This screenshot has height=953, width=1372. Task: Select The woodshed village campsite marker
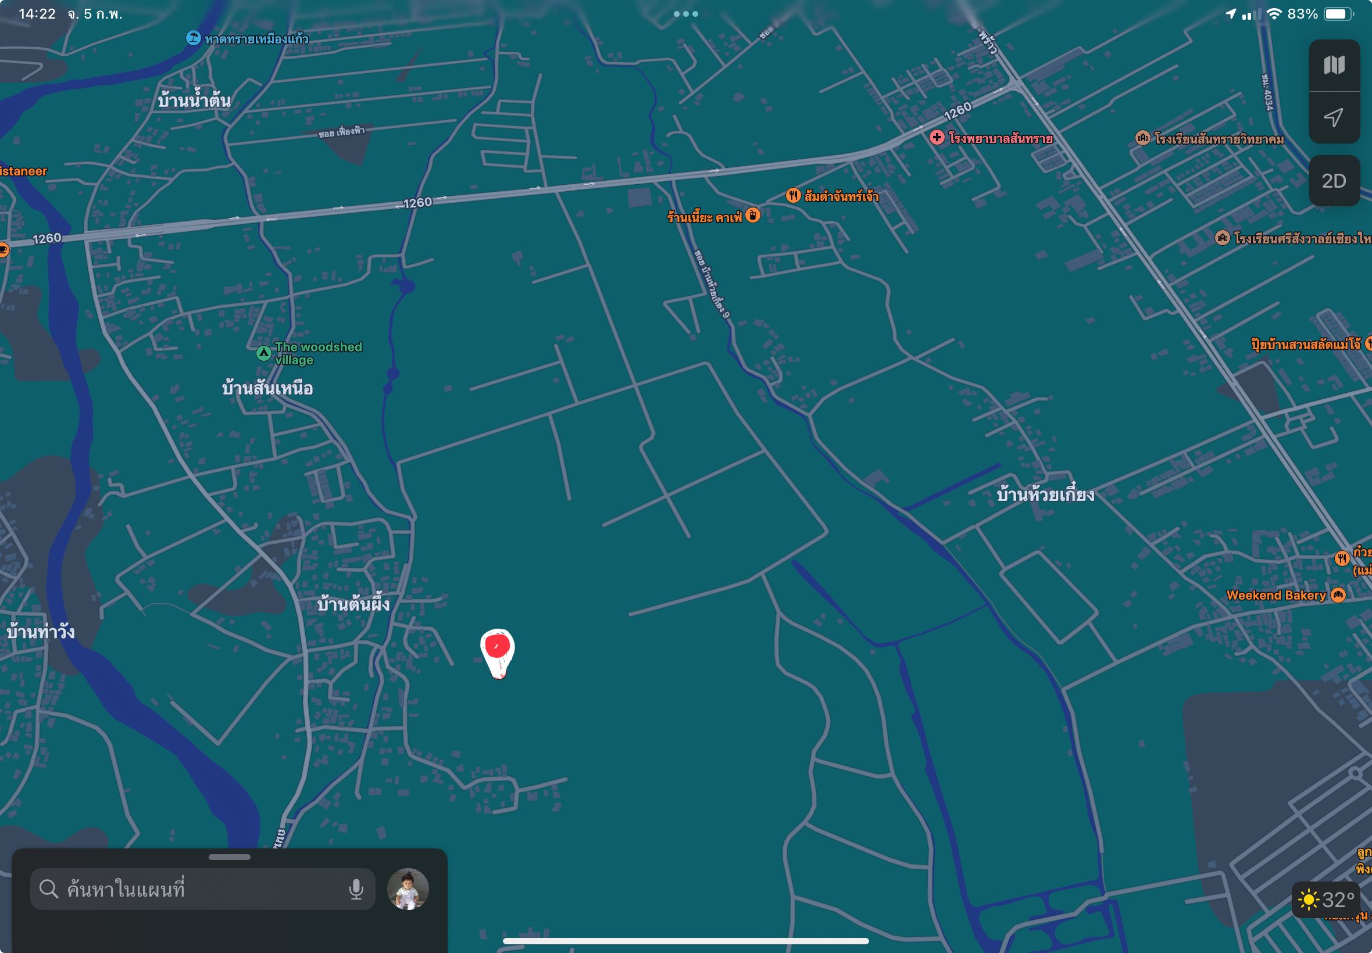pos(263,353)
